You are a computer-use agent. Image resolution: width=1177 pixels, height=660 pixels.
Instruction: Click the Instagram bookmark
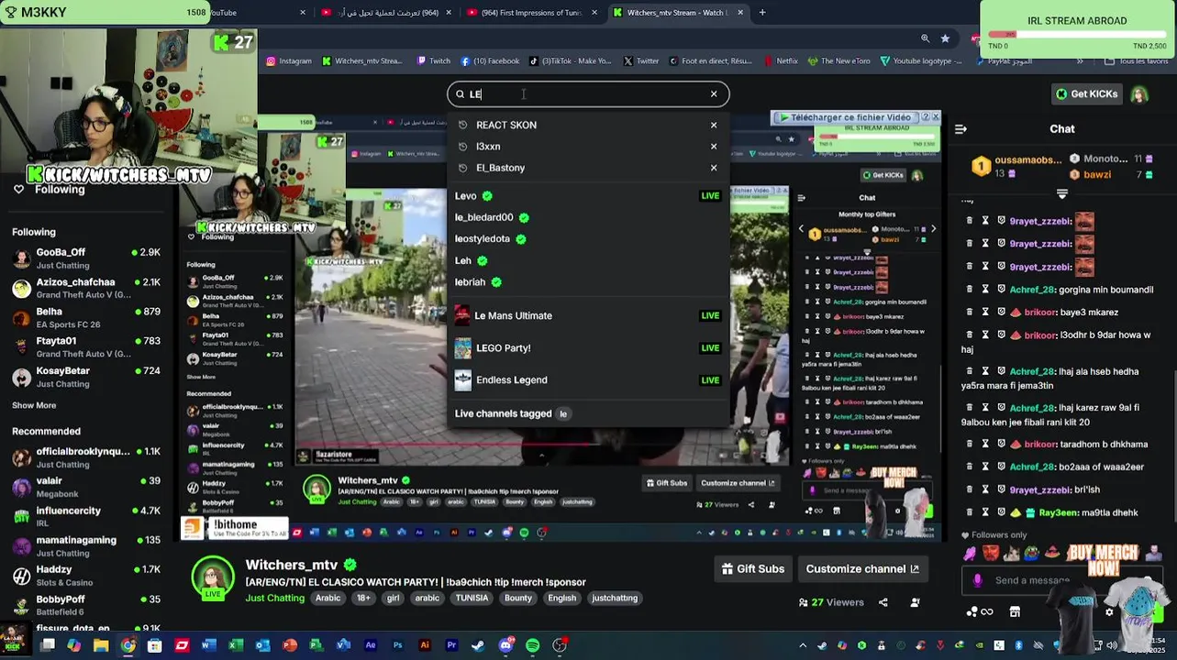(289, 61)
